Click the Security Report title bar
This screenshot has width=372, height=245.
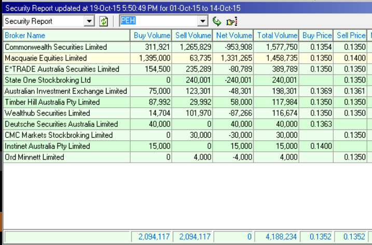point(187,8)
